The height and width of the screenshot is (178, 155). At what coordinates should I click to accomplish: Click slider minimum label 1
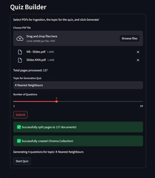click(x=14, y=106)
